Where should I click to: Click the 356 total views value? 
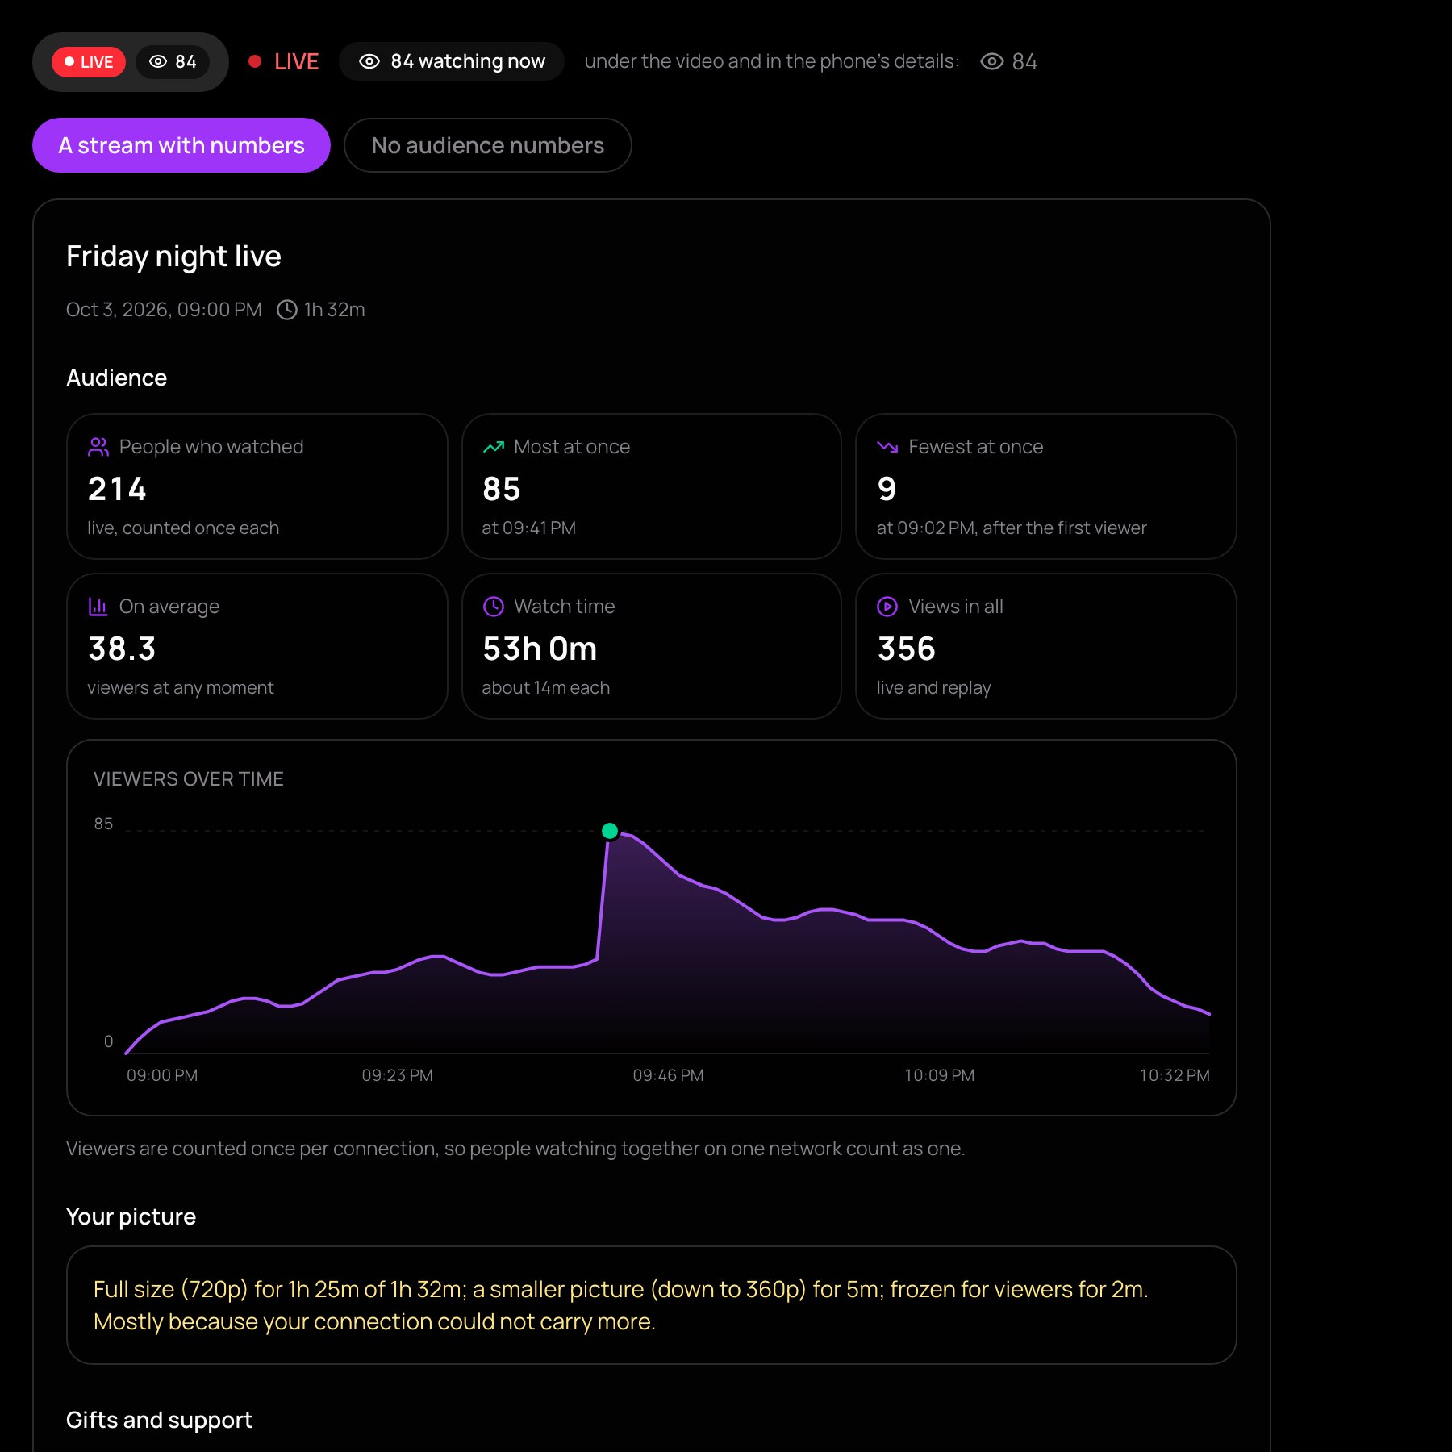pyautogui.click(x=906, y=649)
